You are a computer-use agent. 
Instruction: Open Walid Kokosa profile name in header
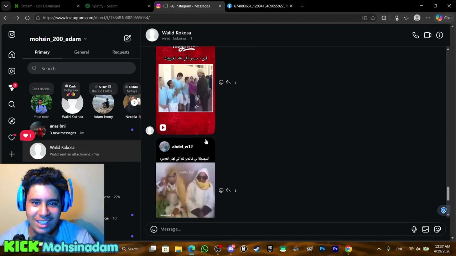click(x=176, y=33)
